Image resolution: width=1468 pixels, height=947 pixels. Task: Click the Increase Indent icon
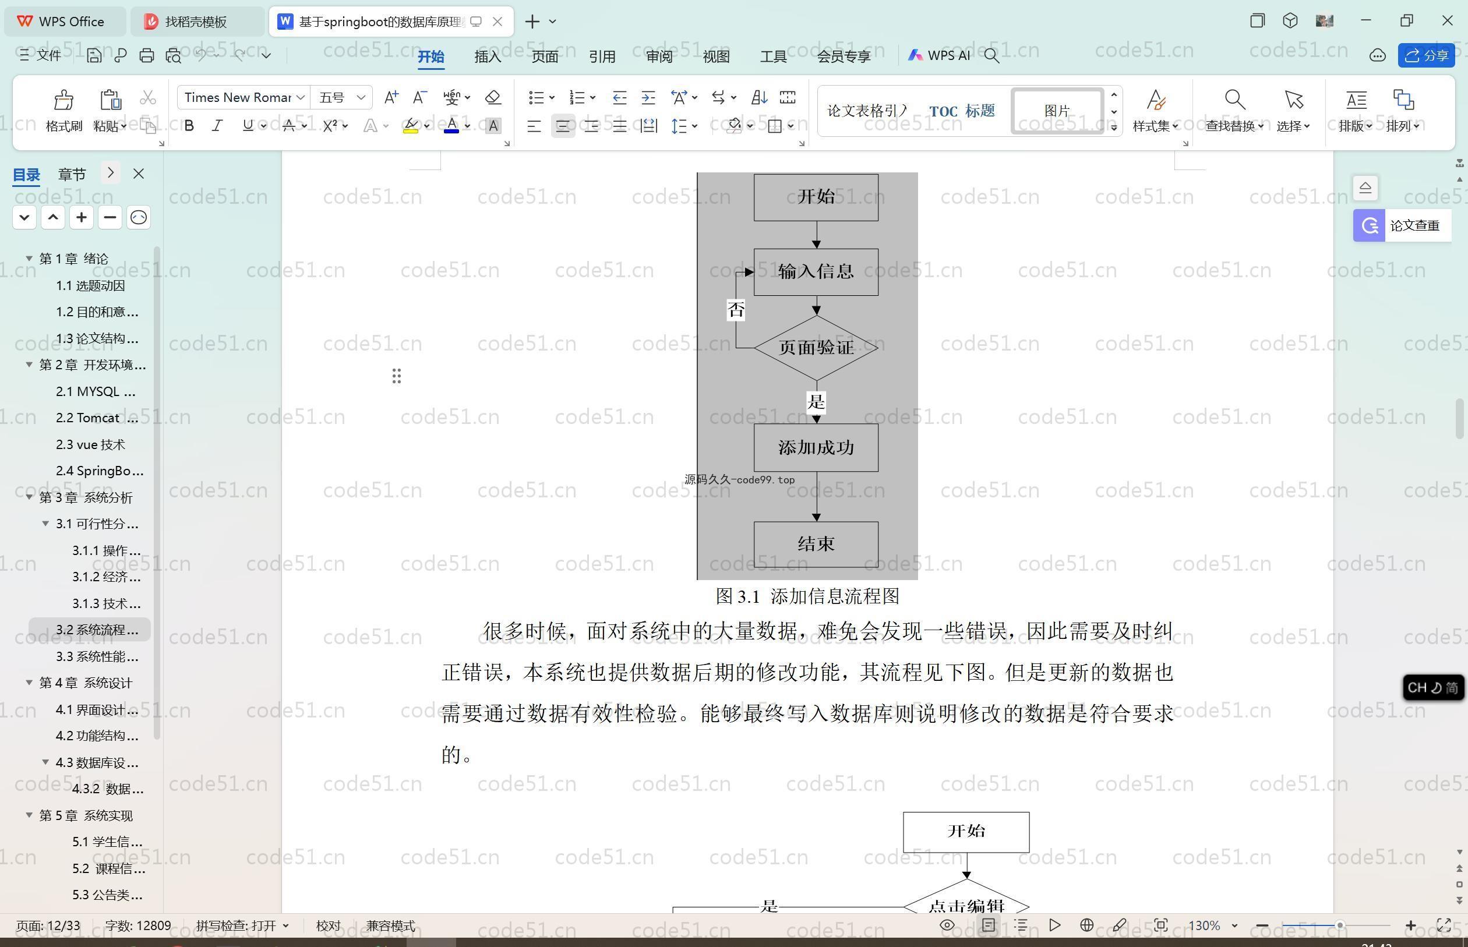[x=648, y=97]
